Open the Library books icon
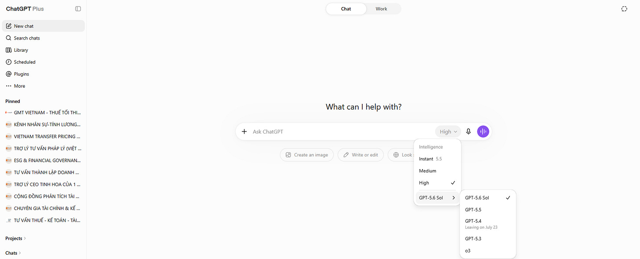 8,50
